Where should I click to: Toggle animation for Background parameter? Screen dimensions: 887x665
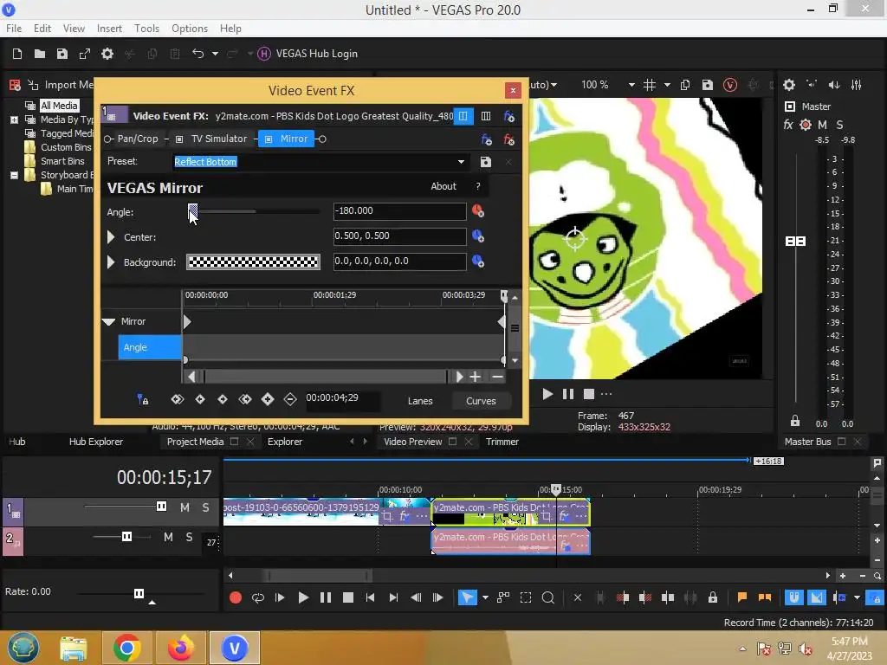pyautogui.click(x=478, y=261)
